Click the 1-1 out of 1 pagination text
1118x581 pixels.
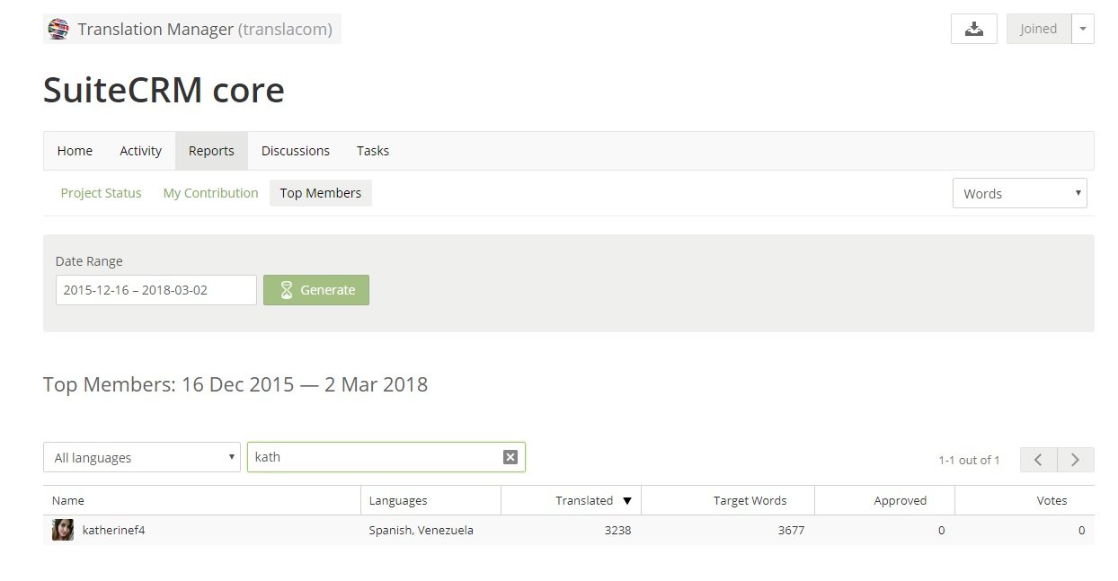point(969,460)
